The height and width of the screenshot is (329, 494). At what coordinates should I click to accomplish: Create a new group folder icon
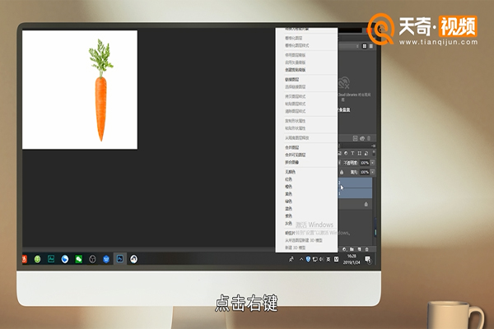(x=352, y=249)
